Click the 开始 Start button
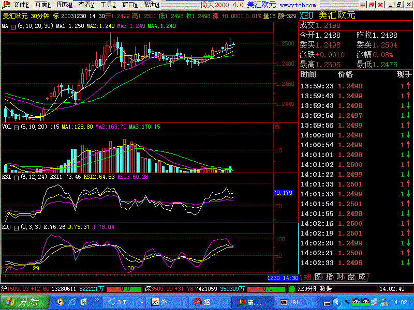 (x=25, y=302)
